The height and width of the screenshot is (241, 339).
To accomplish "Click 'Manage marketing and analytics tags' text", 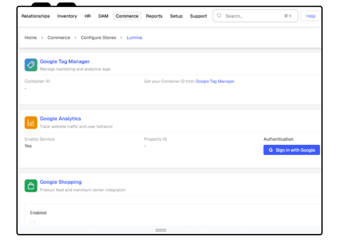I will 75,69.
